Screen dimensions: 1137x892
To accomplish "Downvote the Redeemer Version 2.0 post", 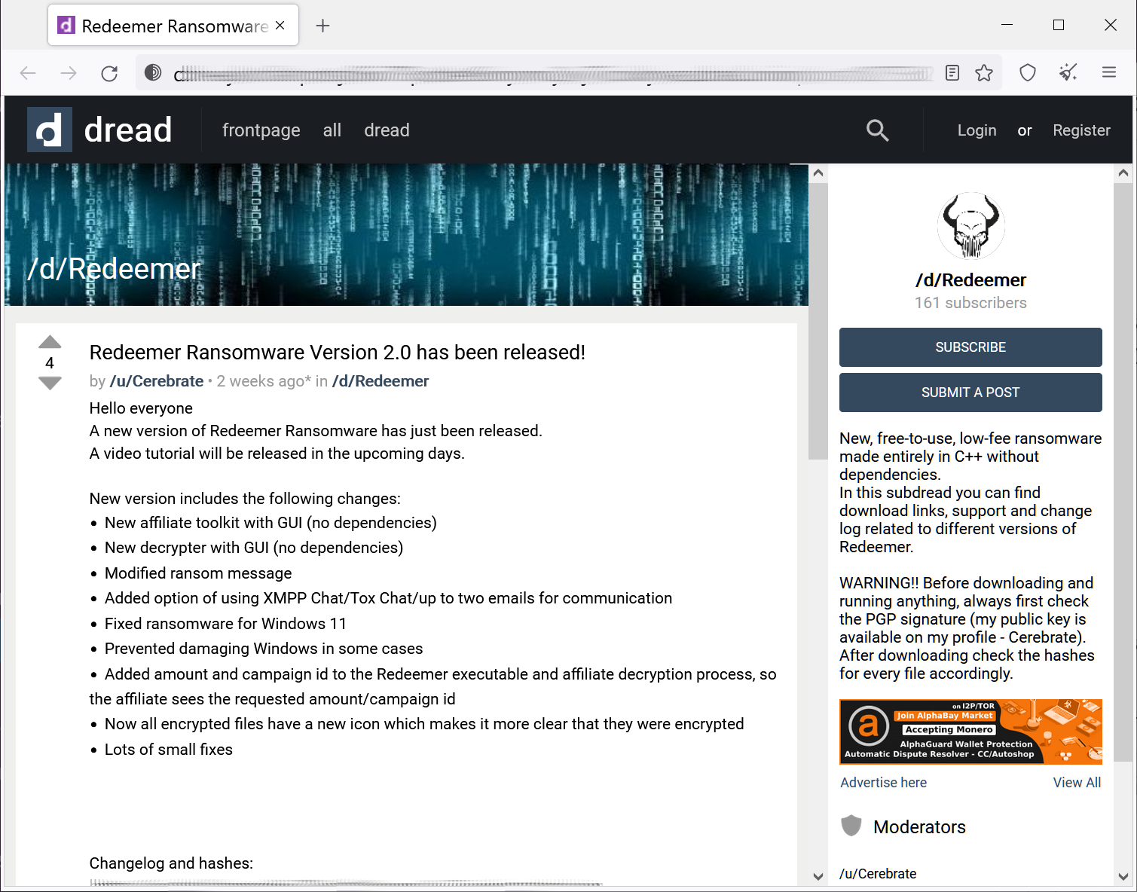I will tap(50, 383).
